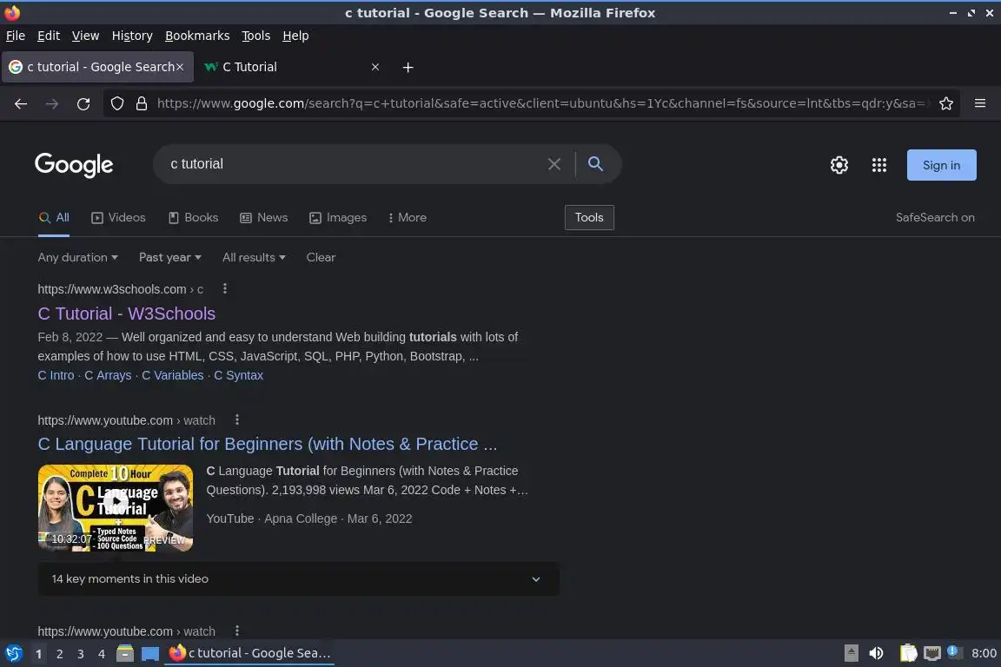The width and height of the screenshot is (1001, 667).
Task: Open the C Variables sitelink
Action: click(x=172, y=375)
